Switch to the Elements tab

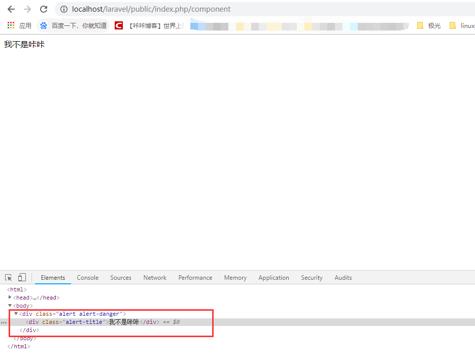point(53,278)
